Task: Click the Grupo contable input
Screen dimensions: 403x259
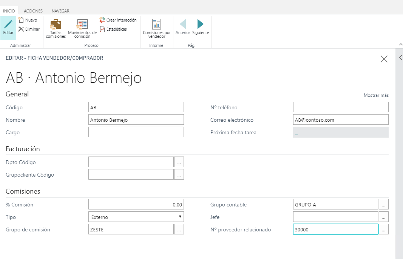Action: click(x=336, y=205)
